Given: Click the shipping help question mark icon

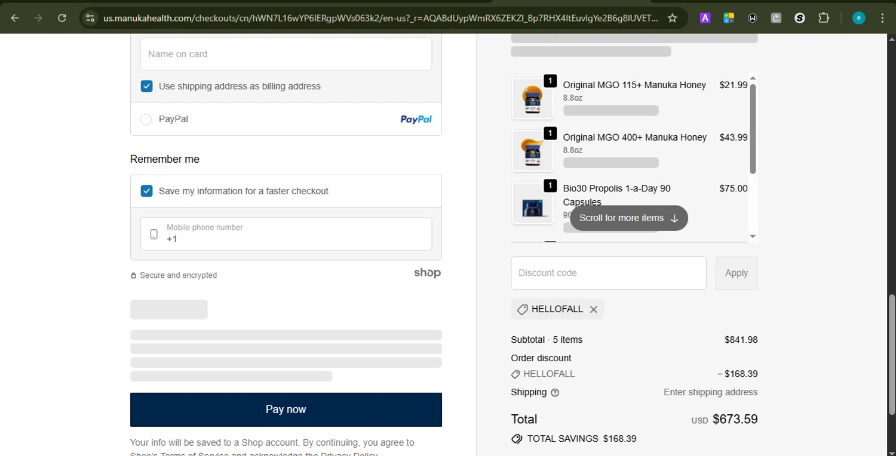Looking at the screenshot, I should 555,393.
